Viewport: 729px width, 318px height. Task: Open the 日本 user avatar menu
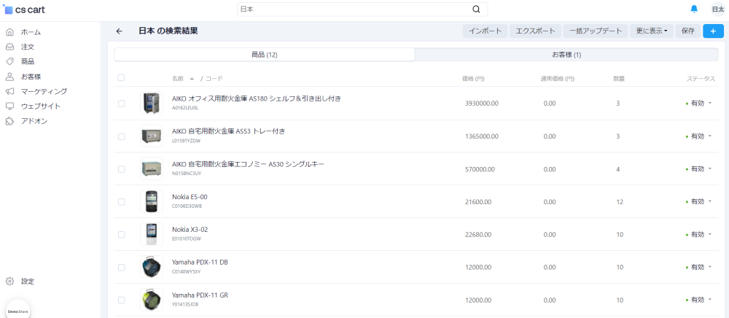pos(718,9)
